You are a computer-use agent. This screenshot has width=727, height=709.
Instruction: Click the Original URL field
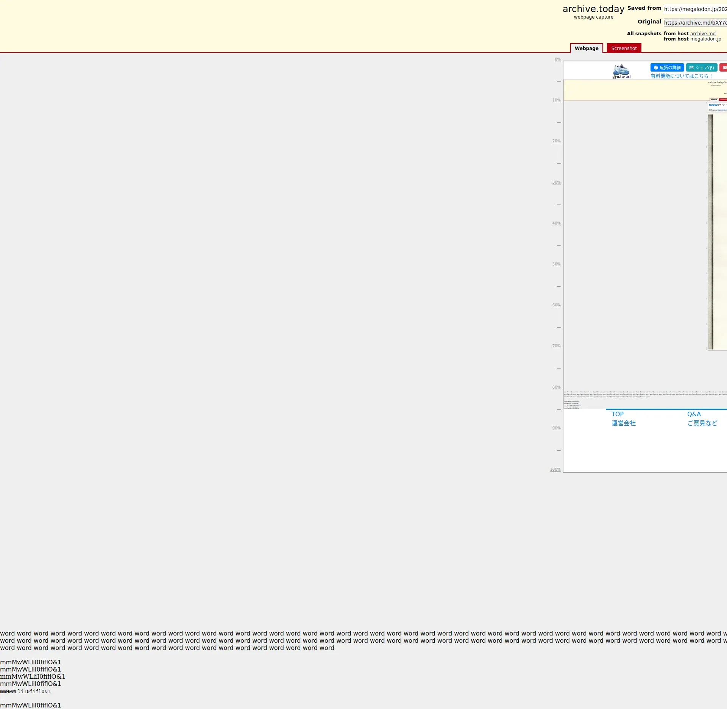pos(695,23)
